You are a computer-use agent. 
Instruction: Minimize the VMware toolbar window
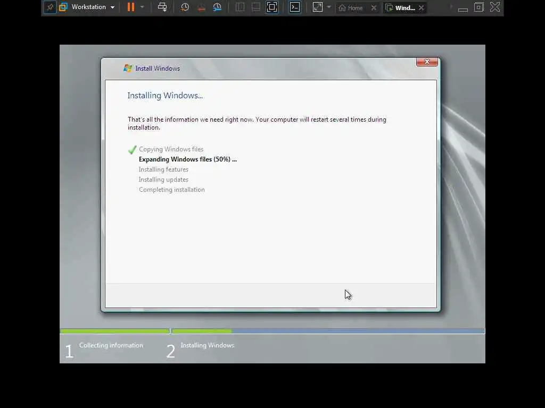point(463,10)
